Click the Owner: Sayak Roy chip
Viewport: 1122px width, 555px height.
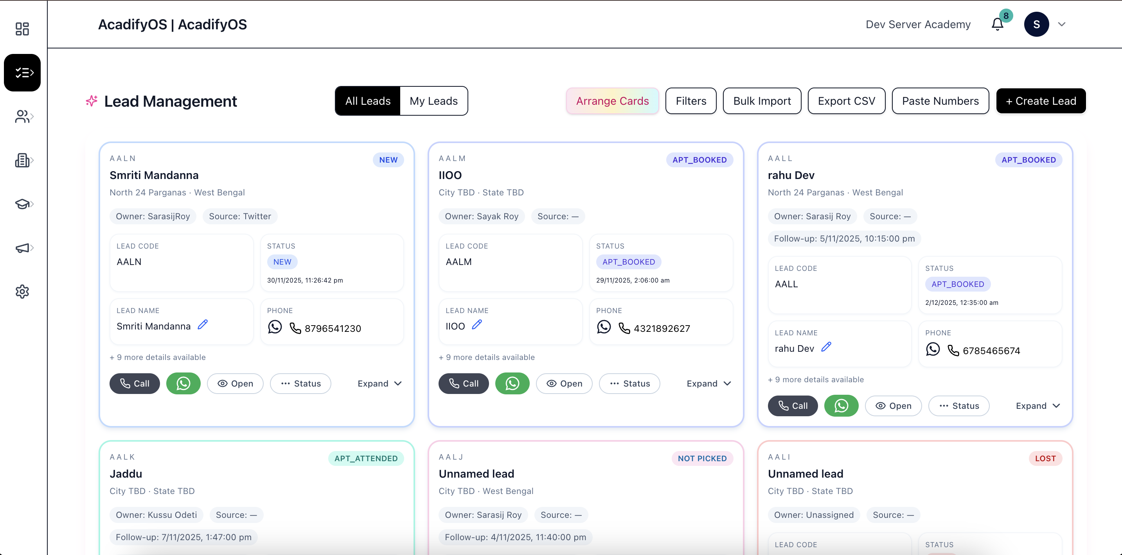pyautogui.click(x=482, y=217)
